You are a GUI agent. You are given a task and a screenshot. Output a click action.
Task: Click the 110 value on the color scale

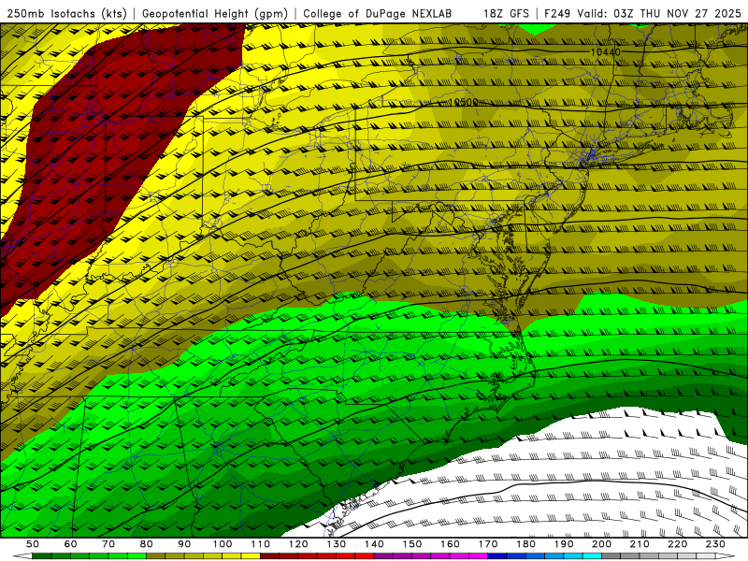point(261,544)
